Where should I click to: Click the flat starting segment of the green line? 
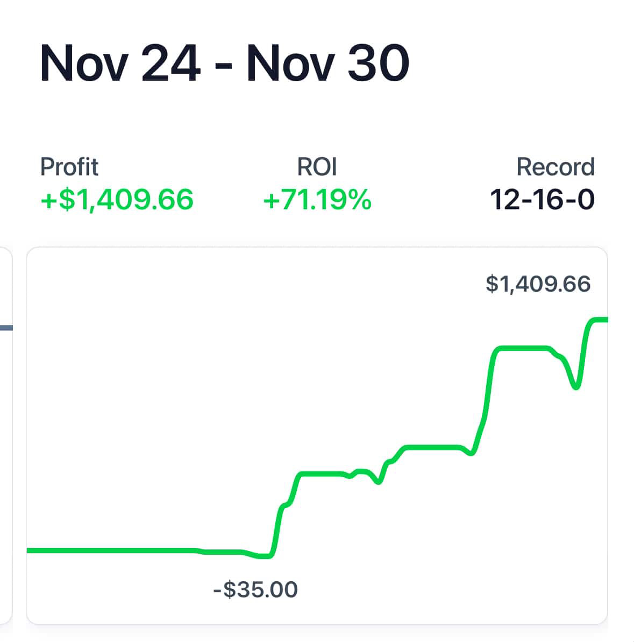pos(108,551)
